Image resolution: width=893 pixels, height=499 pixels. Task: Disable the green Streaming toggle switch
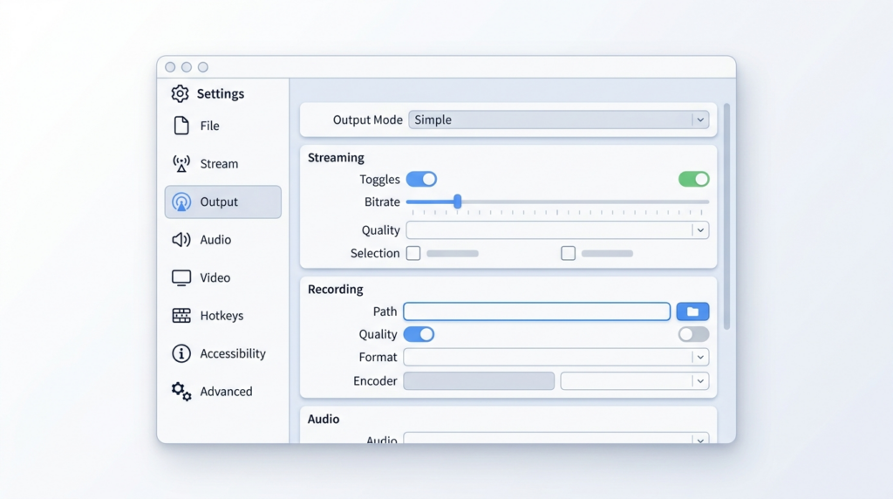[693, 179]
